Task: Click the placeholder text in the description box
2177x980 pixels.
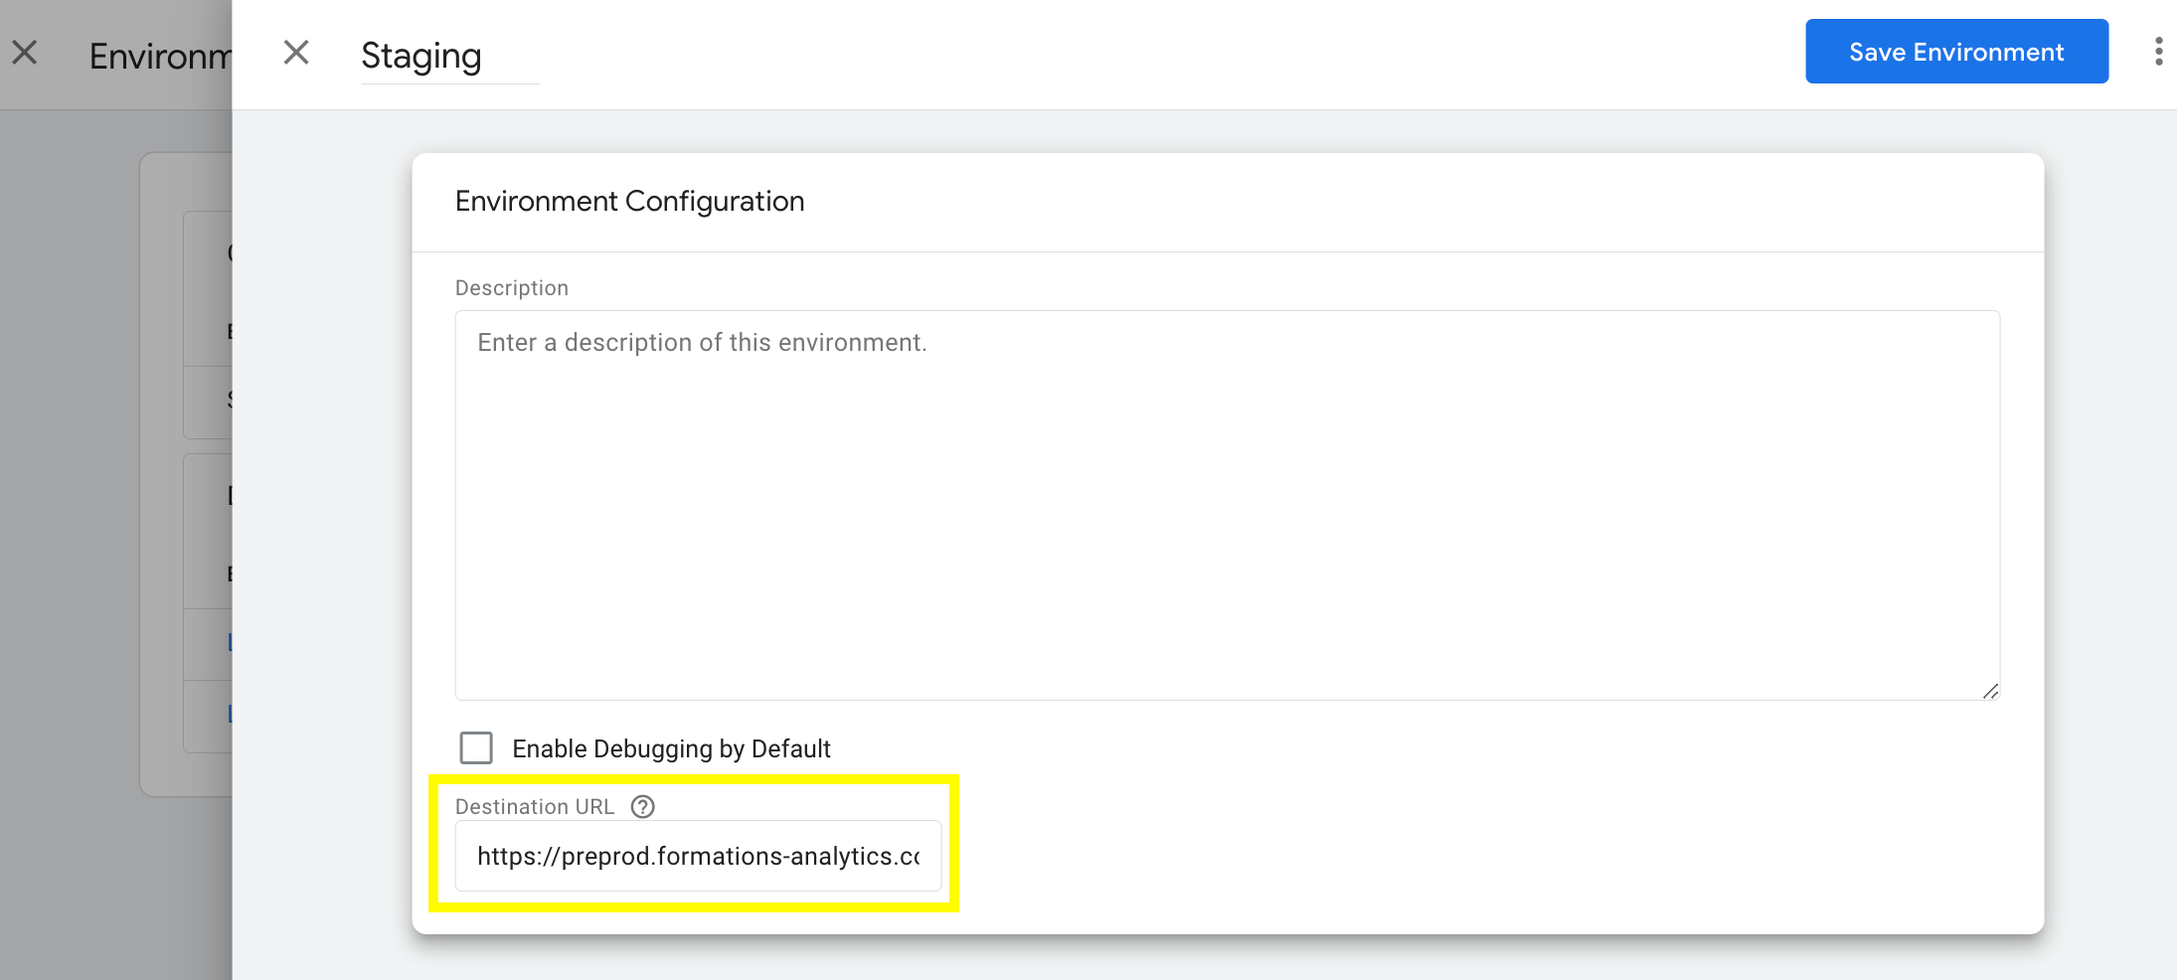Action: (702, 343)
